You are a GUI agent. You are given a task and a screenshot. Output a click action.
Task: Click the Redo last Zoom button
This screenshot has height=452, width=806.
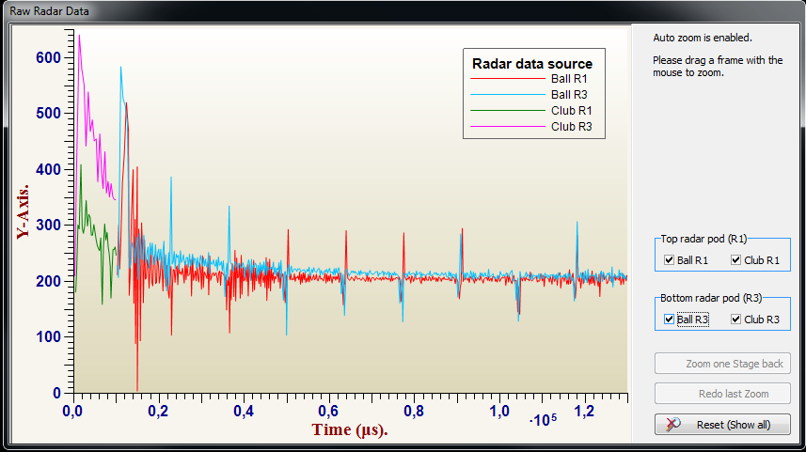pos(722,394)
